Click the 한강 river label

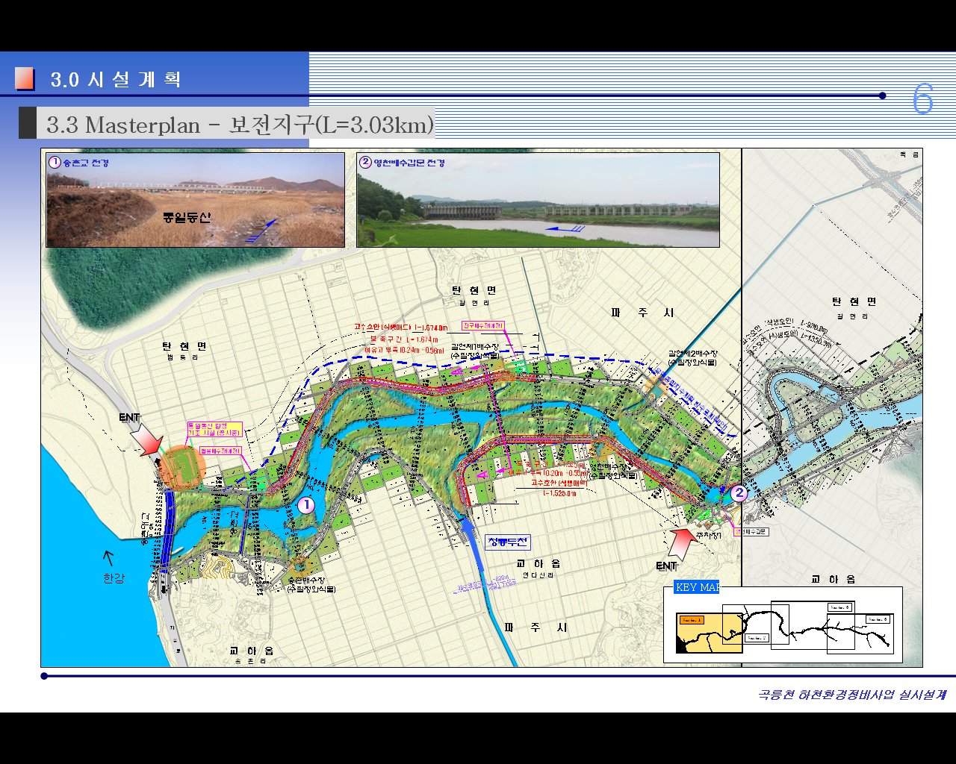(114, 578)
